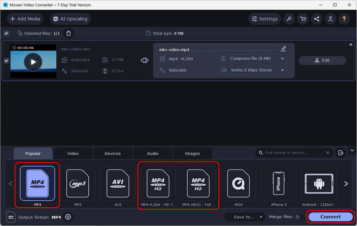Click the detect device icon beside search
The image size is (357, 226).
(341, 153)
